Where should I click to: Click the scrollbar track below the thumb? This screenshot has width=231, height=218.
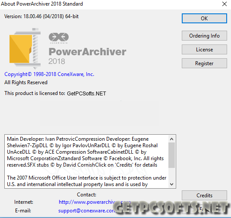(x=171, y=174)
